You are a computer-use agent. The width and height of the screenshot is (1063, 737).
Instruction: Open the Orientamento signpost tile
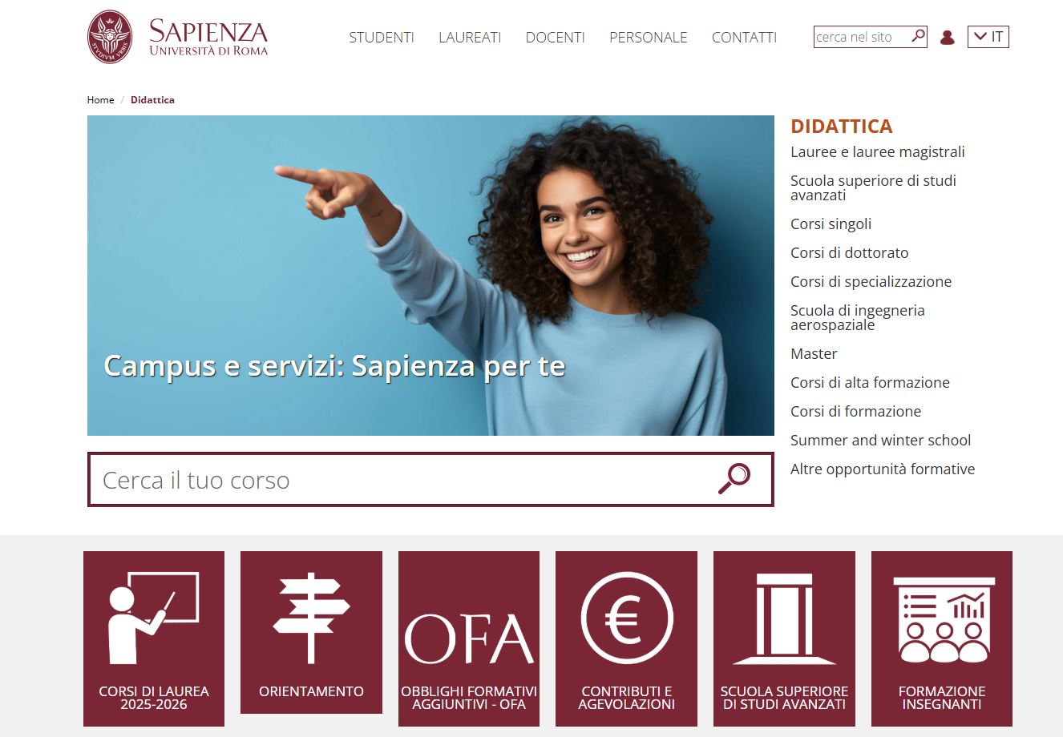pyautogui.click(x=311, y=632)
